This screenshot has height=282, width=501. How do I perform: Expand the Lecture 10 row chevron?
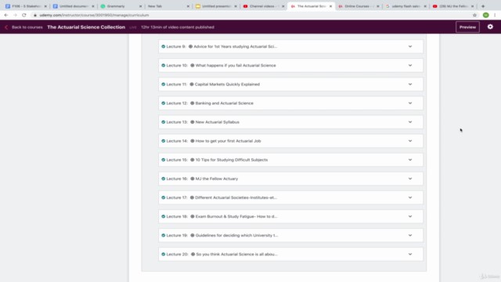click(x=410, y=65)
